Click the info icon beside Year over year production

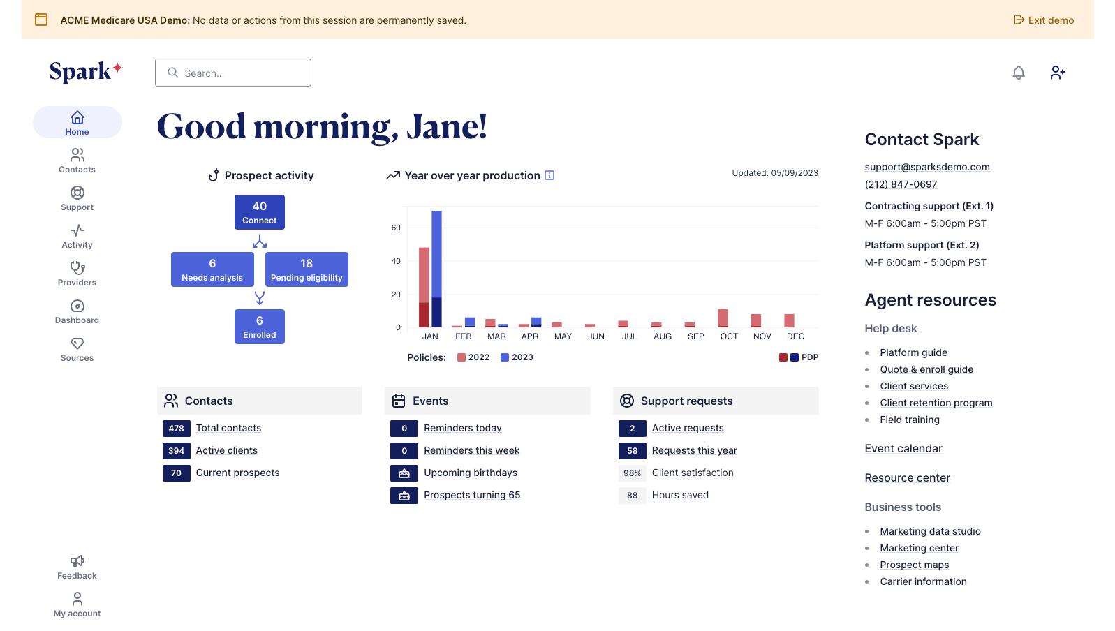[549, 175]
